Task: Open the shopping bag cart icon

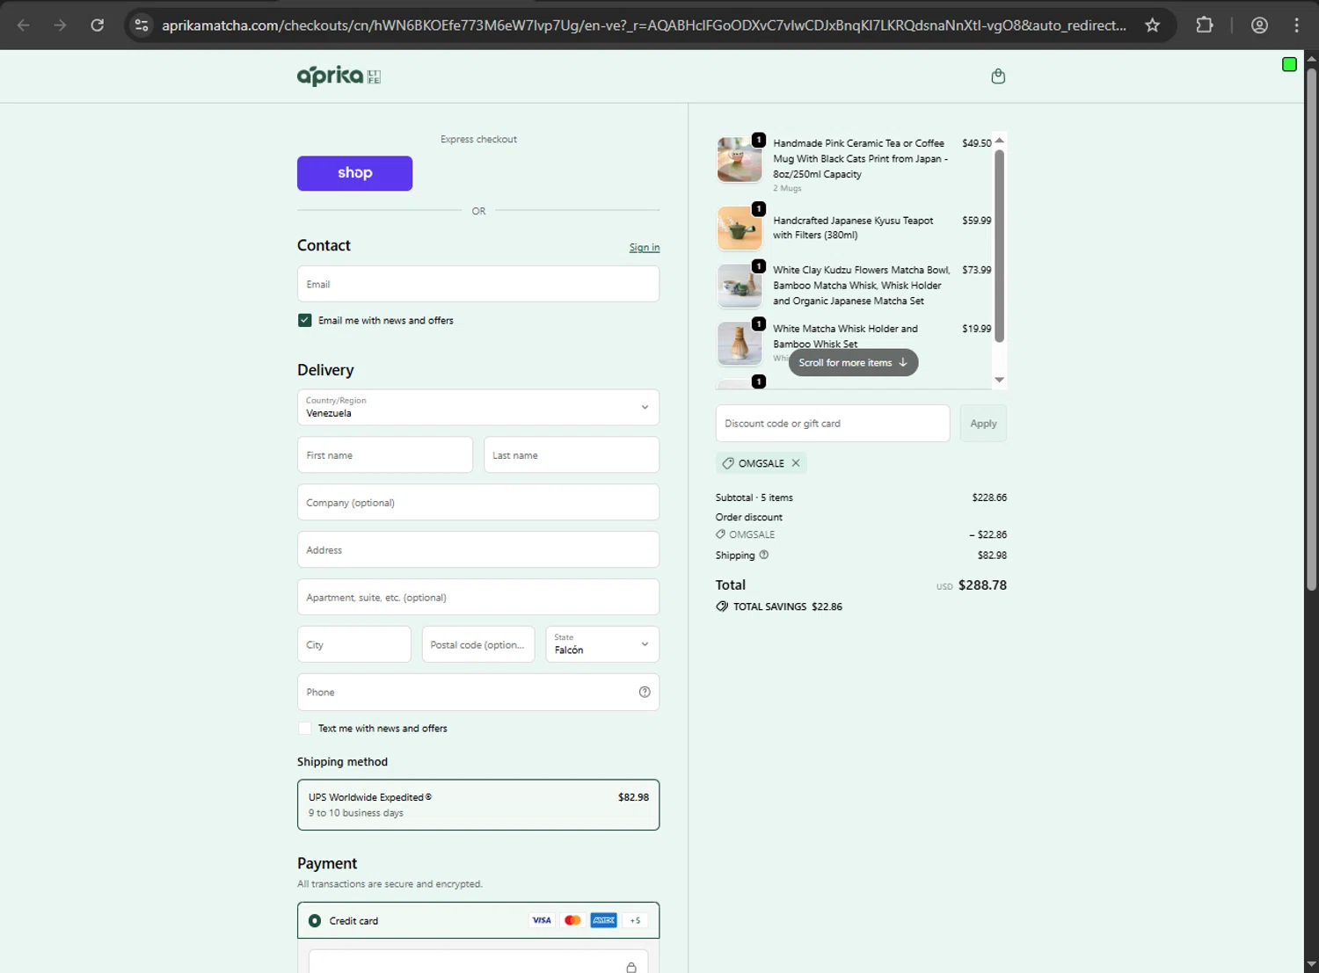Action: point(998,76)
